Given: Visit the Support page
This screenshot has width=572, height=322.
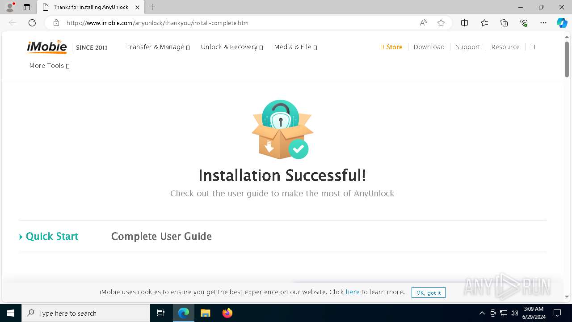Looking at the screenshot, I should click(x=468, y=47).
